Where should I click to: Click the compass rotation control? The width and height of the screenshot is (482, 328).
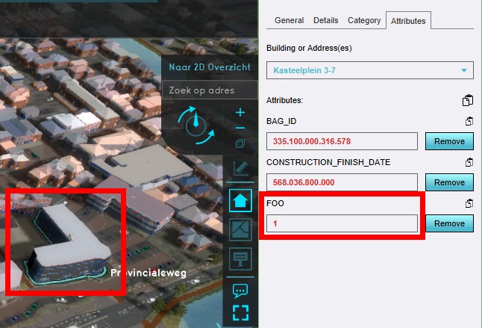(x=195, y=125)
